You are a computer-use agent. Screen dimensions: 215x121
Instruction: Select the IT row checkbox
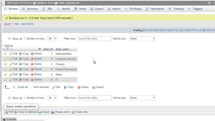pyautogui.click(x=5, y=80)
